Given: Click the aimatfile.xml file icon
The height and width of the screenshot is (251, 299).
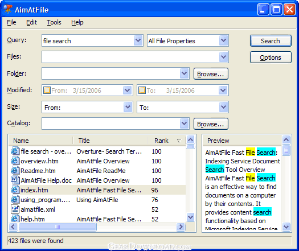Looking at the screenshot, I should point(15,209).
